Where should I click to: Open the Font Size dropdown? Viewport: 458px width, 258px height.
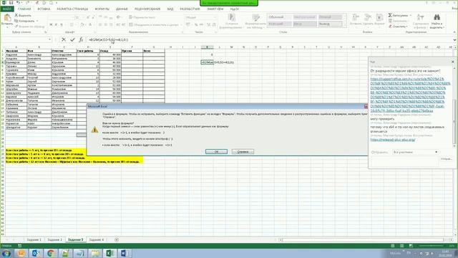coord(83,17)
